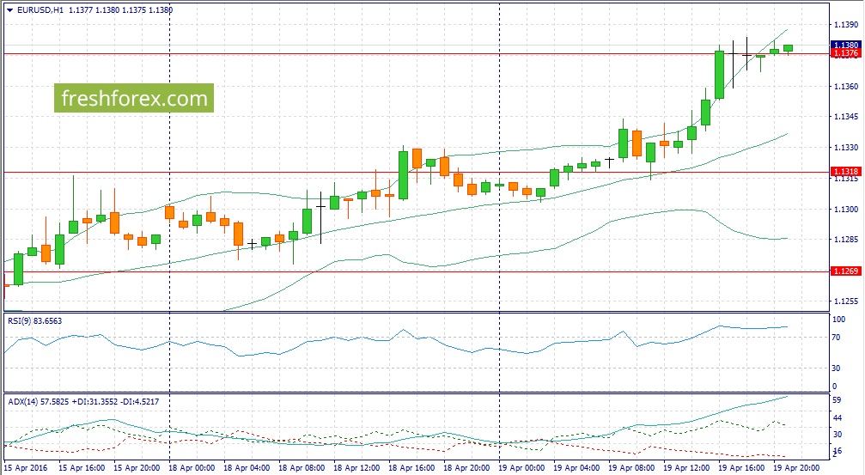Open the freshforex.com logo link
Screen dimensions: 865x475
point(135,99)
